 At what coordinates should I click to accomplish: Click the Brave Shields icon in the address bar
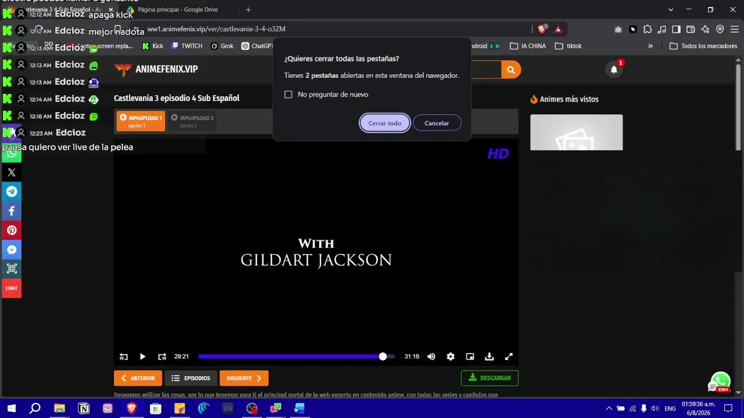click(542, 29)
